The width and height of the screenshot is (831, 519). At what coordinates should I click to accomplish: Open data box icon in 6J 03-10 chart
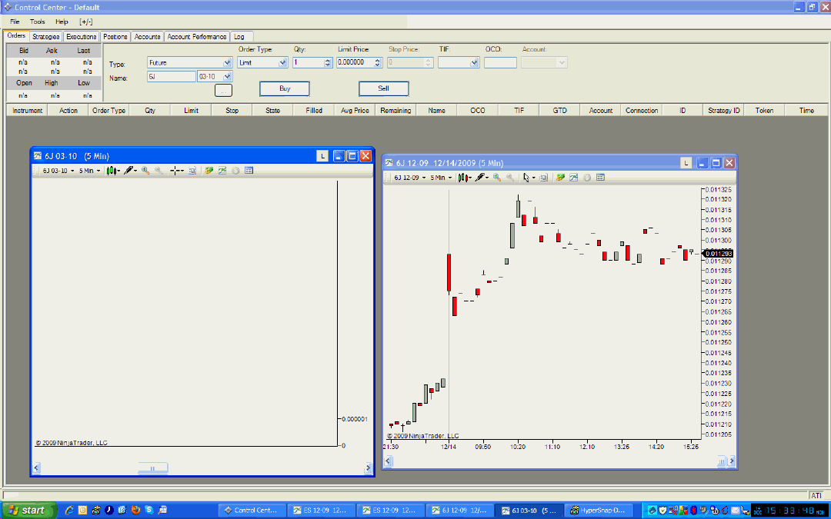pos(249,171)
